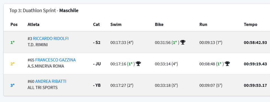
Task: Click the trophy icon beside Ridolfi's bike time
Action: (183, 42)
